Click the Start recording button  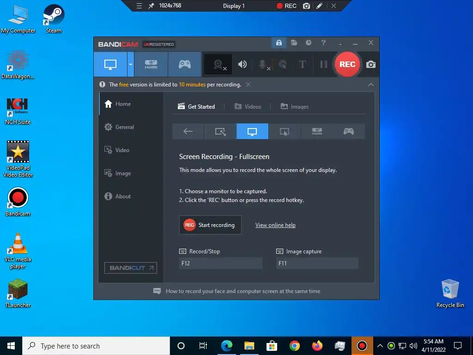coord(210,225)
